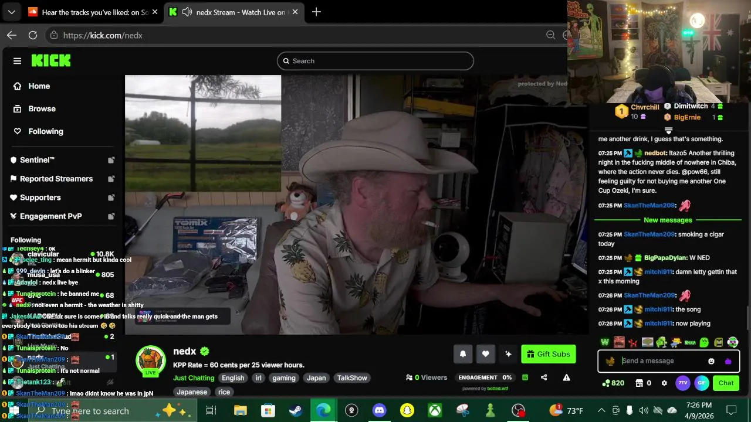Report the stream with warning triangle icon
This screenshot has width=751, height=422.
[x=566, y=377]
